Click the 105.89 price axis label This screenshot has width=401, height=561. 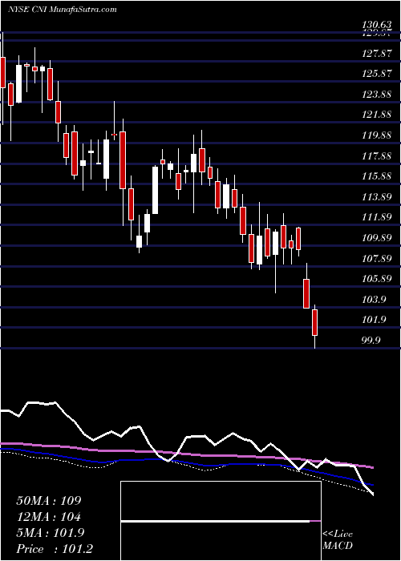pyautogui.click(x=376, y=278)
